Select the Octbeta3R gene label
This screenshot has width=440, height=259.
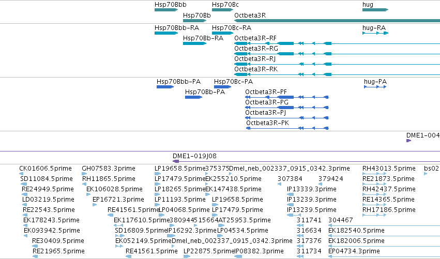pyautogui.click(x=250, y=16)
